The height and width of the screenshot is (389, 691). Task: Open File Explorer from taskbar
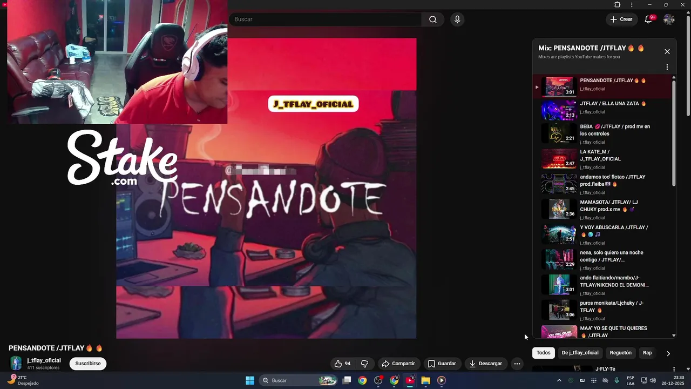[x=425, y=380]
